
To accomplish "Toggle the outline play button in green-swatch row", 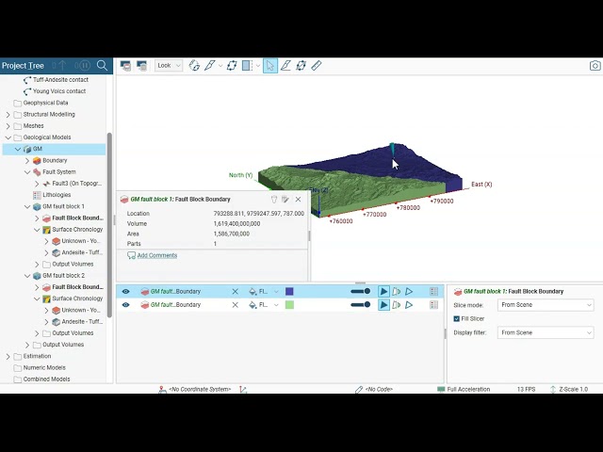I will 409,305.
